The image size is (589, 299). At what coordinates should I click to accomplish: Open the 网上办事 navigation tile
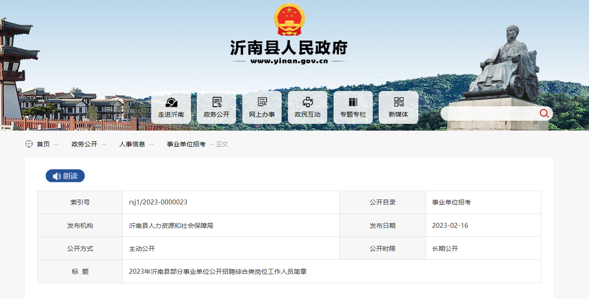pyautogui.click(x=262, y=107)
